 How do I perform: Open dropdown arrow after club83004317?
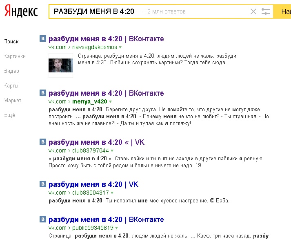pos(112,193)
